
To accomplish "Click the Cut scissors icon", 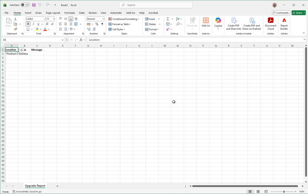I will coord(15,19).
